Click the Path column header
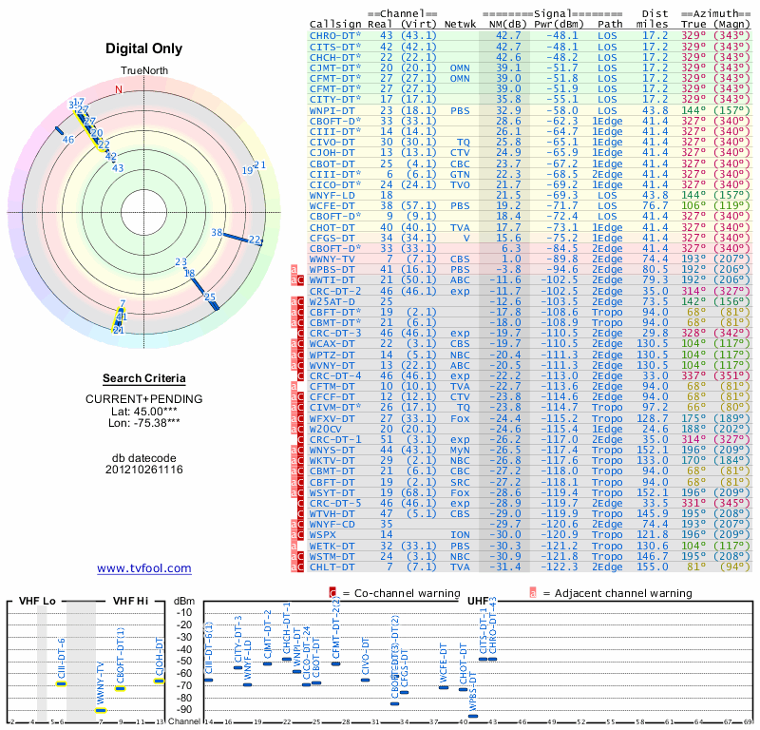Image resolution: width=760 pixels, height=730 pixels. [610, 25]
